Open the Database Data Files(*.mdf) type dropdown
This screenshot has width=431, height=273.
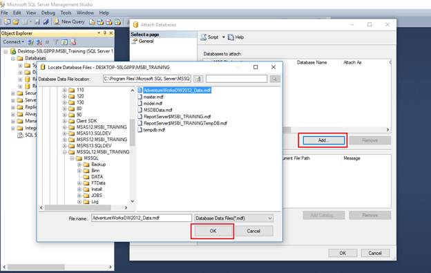[233, 218]
